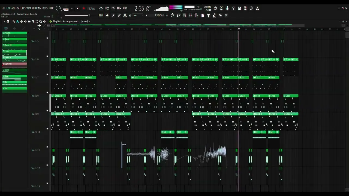Click the song position playhead marker
The image size is (349, 196).
[239, 29]
